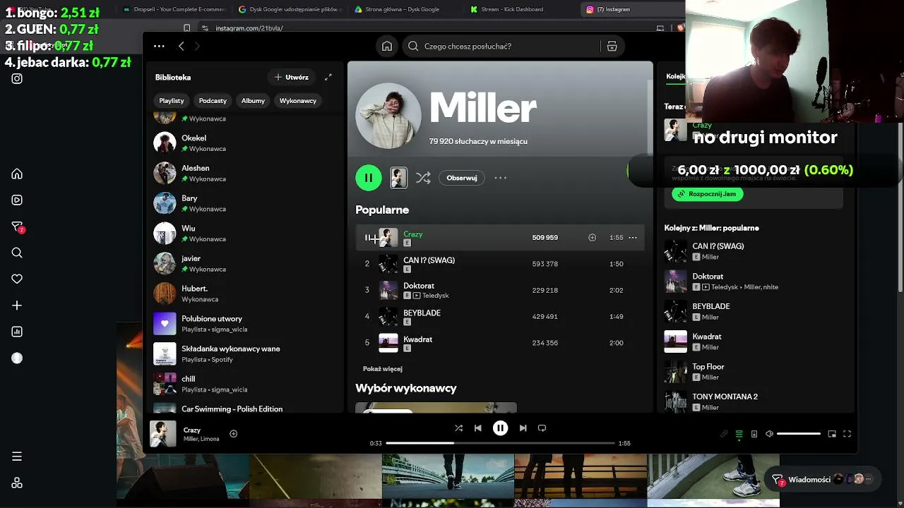This screenshot has width=904, height=508.
Task: Toggle shuffle in the bottom player bar
Action: pyautogui.click(x=458, y=428)
